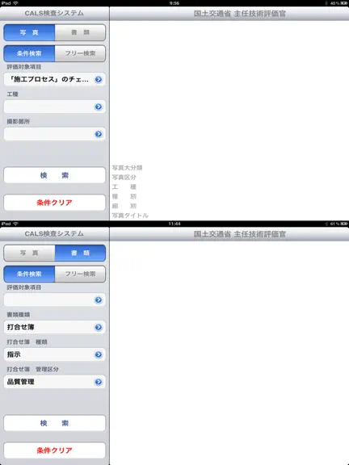
Task: Tap the chevron icon in 撮影箇所 field
Action: [x=99, y=134]
